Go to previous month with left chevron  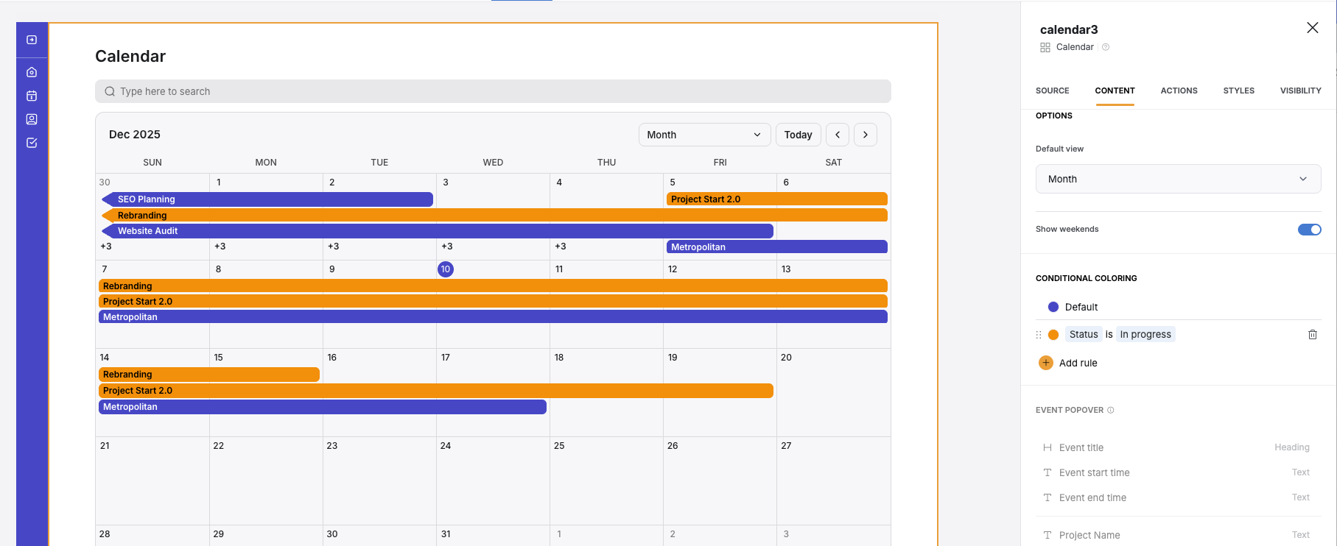click(838, 135)
